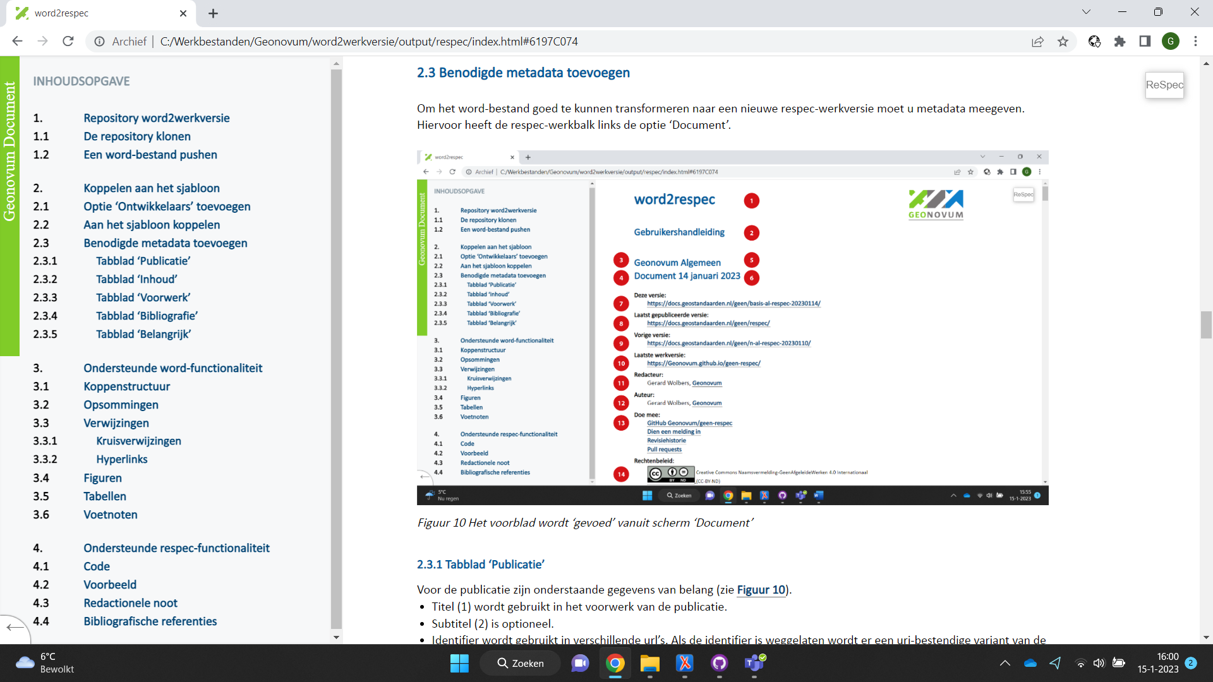
Task: Follow the 'Figuur 10' cross-reference link
Action: [x=761, y=590]
